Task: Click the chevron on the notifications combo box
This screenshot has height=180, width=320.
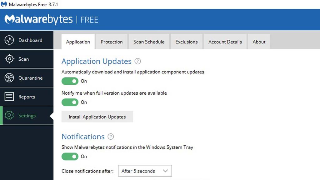Action: (166, 171)
